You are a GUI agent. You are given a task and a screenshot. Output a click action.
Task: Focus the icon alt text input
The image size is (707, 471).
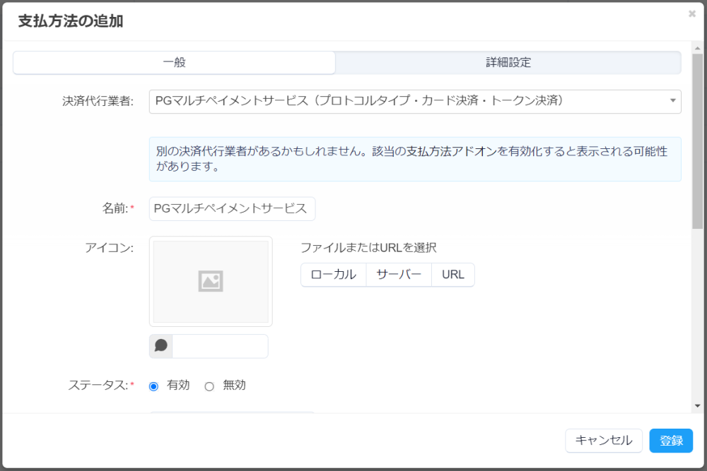(x=220, y=346)
